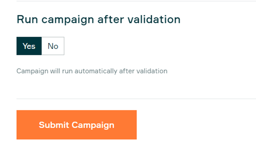The height and width of the screenshot is (147, 256).
Task: Confirm automatic run by clicking Yes
Action: pos(29,46)
